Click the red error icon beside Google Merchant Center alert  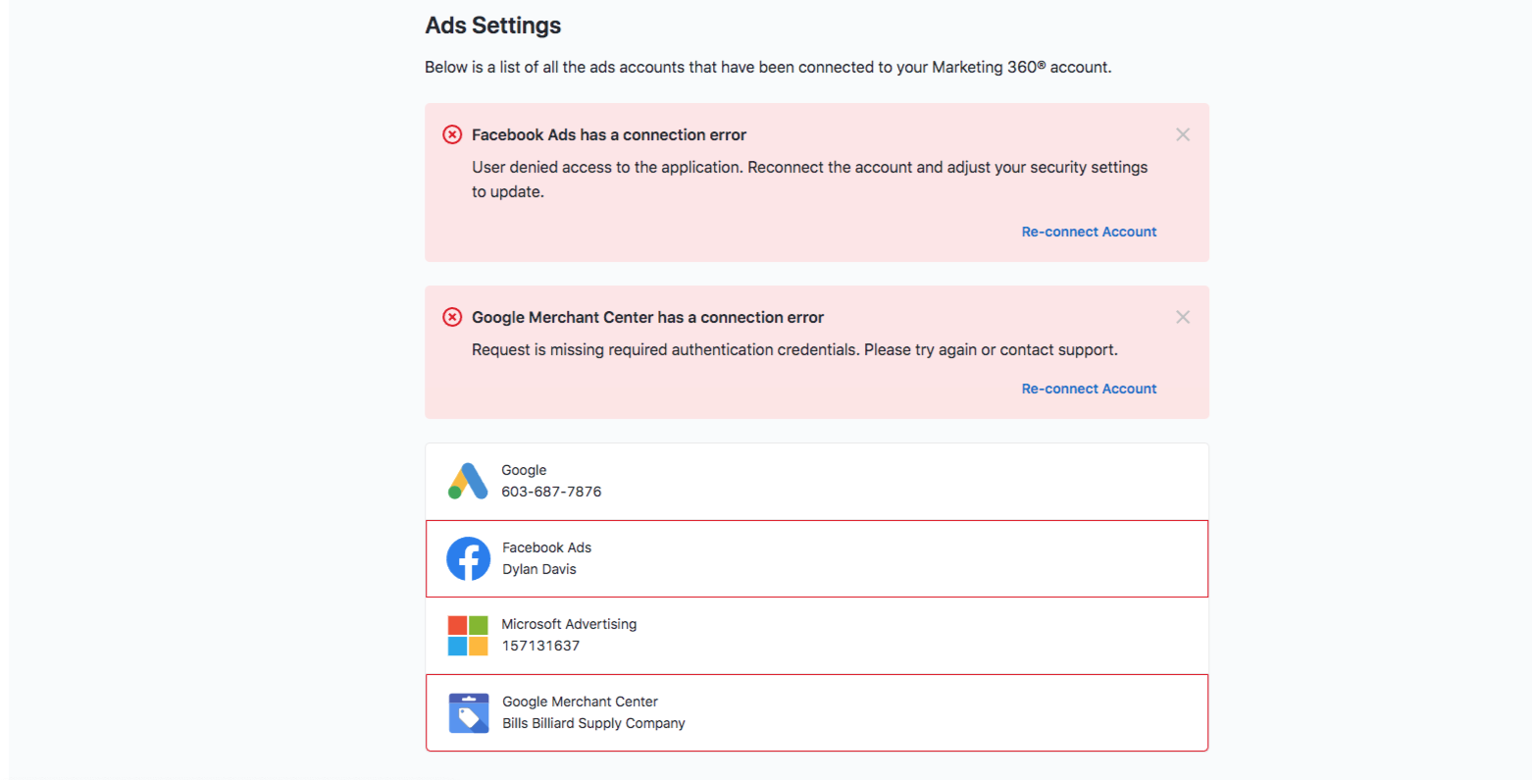(x=452, y=317)
